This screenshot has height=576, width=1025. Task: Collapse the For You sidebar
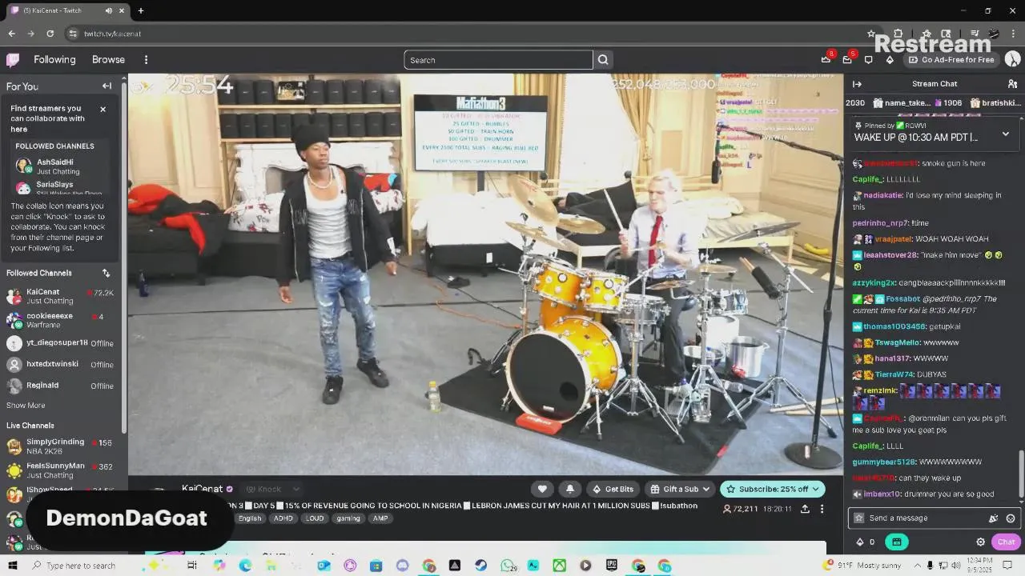pyautogui.click(x=107, y=86)
